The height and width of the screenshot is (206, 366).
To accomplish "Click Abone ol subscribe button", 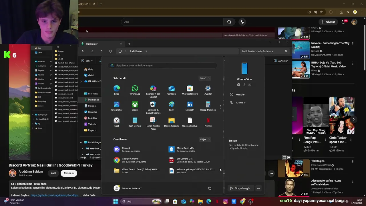I will tap(69, 173).
